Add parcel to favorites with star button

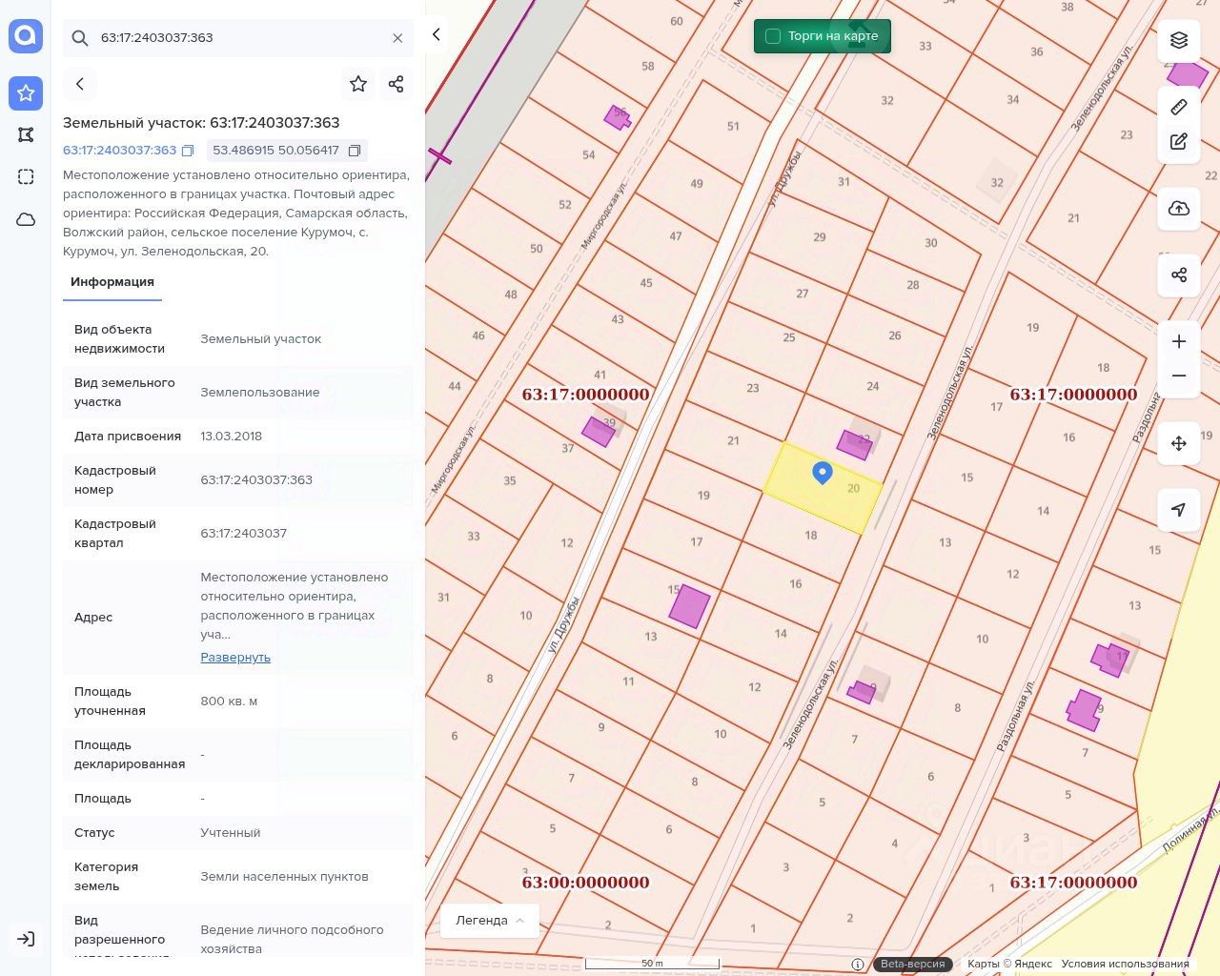point(358,84)
